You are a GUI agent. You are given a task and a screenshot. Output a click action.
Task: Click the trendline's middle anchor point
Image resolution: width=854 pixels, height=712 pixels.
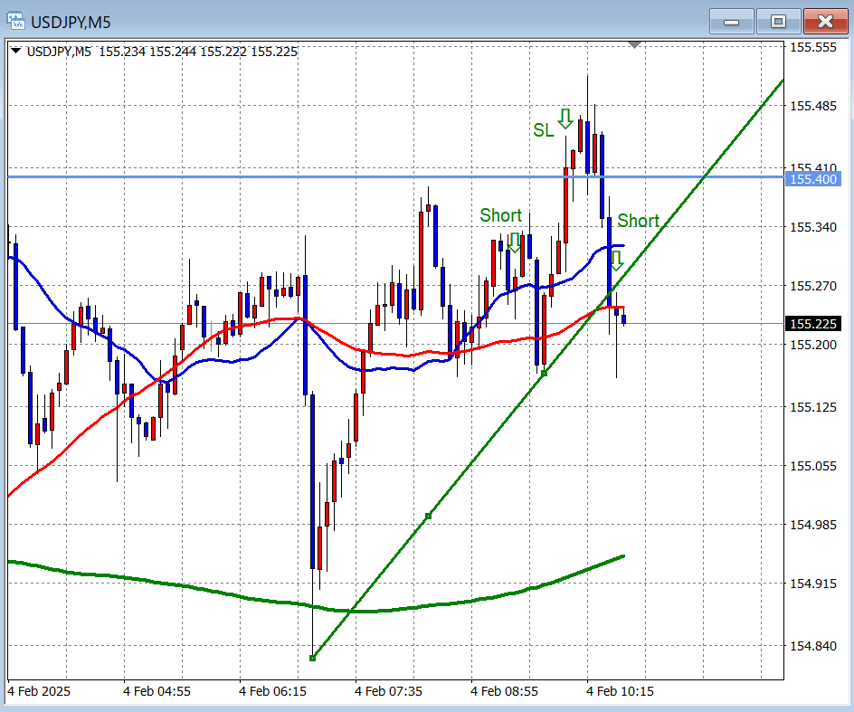428,516
